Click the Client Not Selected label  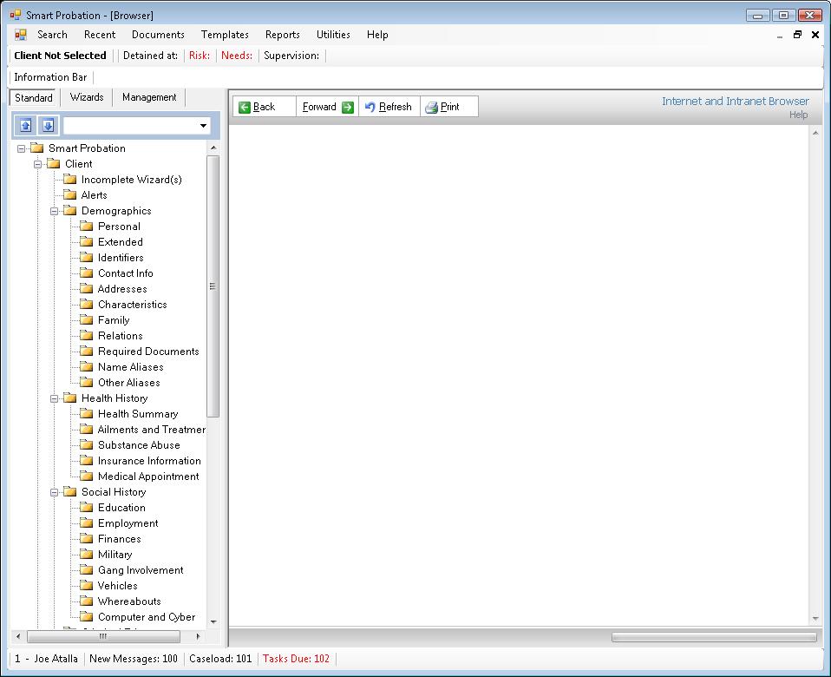60,56
